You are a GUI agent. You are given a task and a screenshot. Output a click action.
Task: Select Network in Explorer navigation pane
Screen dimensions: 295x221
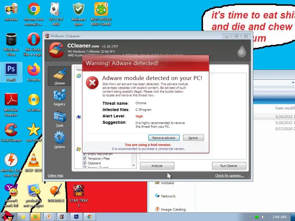165,196
